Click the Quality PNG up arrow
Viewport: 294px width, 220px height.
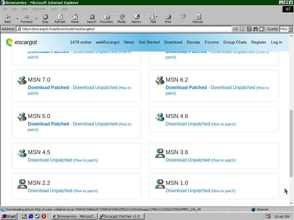click(x=291, y=28)
